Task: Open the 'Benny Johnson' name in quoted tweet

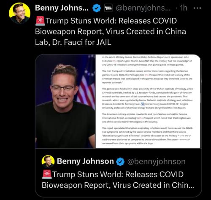Action: pyautogui.click(x=85, y=161)
